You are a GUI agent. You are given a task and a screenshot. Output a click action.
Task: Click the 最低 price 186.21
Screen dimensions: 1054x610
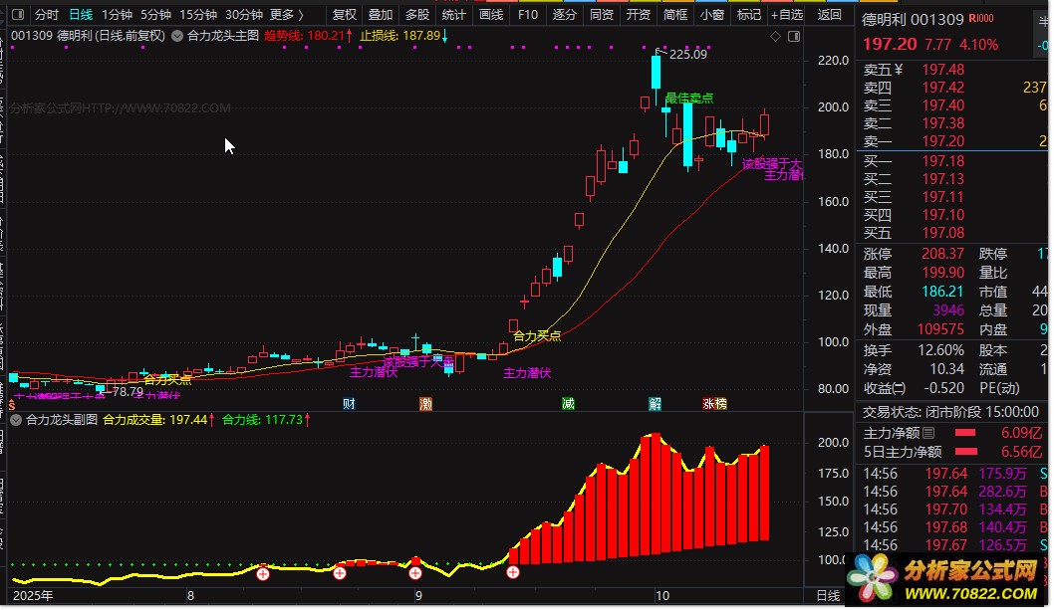[x=943, y=292]
